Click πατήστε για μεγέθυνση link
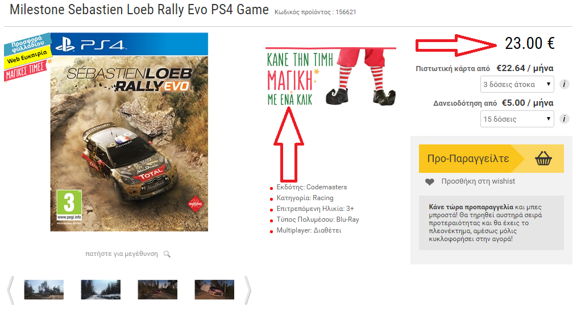581x315 pixels. tap(122, 254)
